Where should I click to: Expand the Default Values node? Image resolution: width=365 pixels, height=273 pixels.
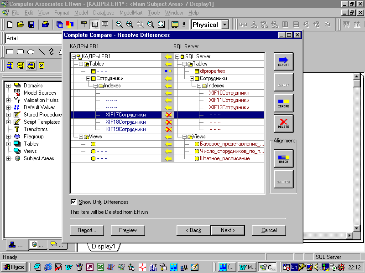coord(8,107)
